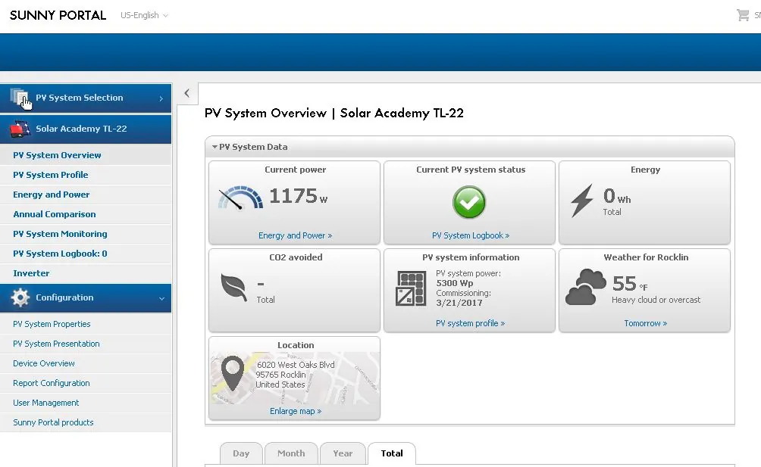Click the solar panel PV system icon
This screenshot has width=761, height=467.
tap(411, 288)
